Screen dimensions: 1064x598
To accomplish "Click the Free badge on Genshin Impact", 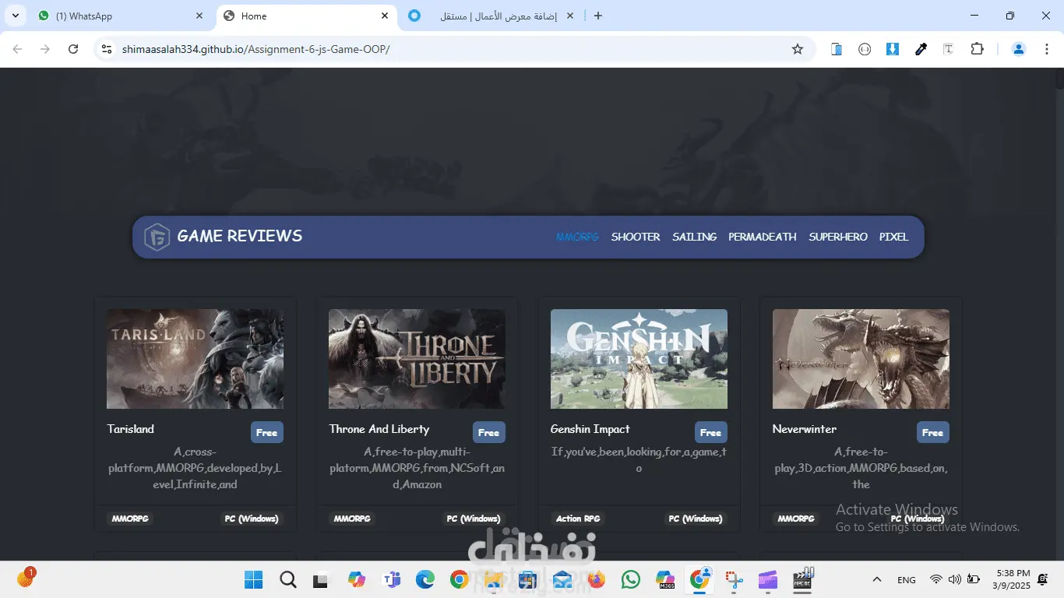I will (x=711, y=432).
